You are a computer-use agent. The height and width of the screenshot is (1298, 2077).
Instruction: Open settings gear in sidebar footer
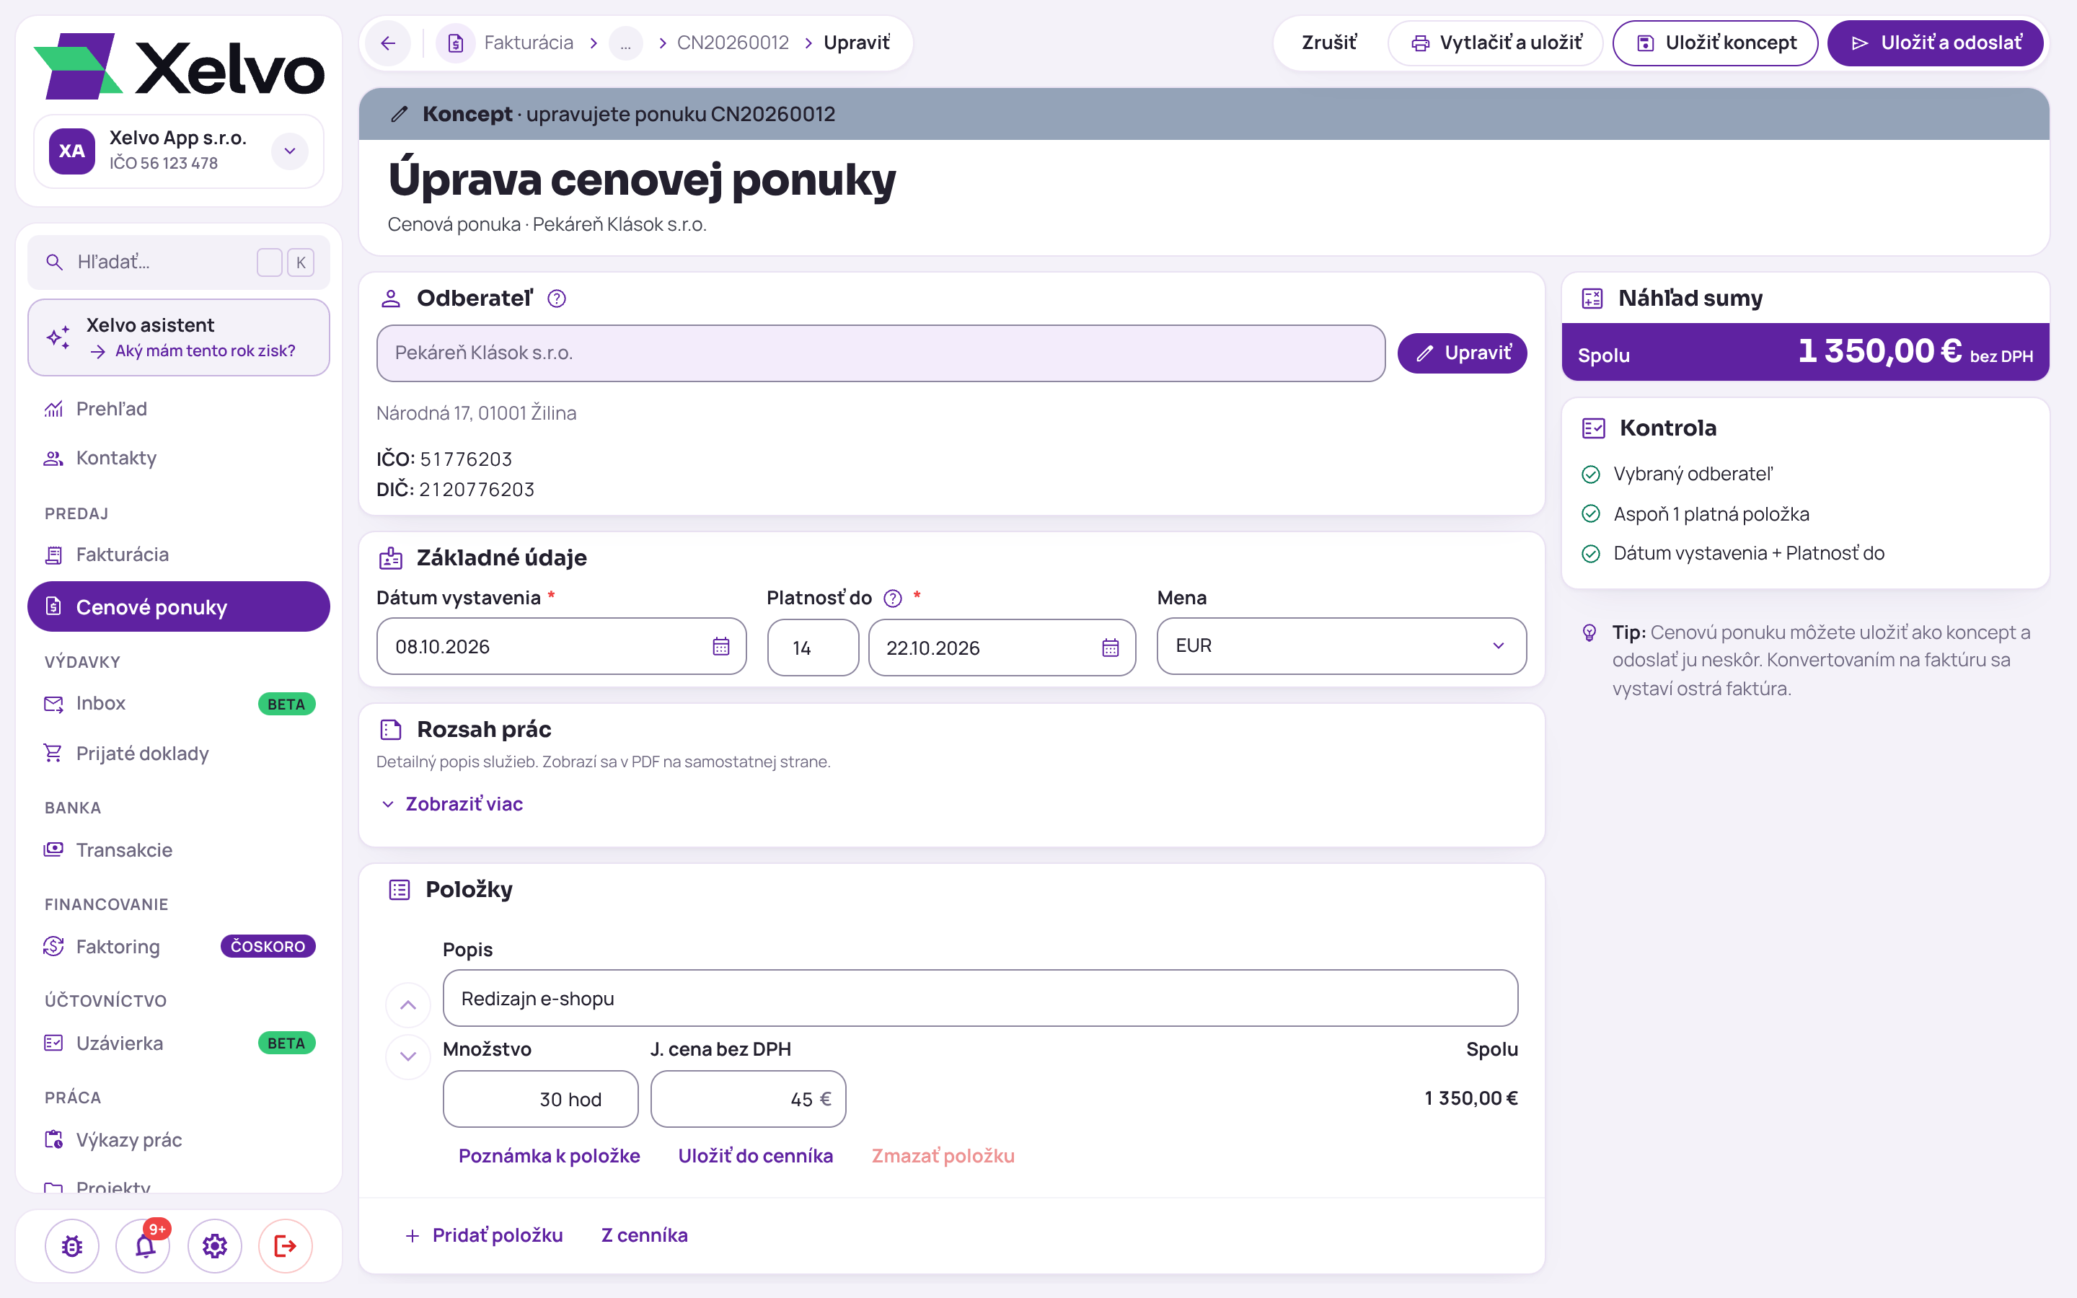[x=215, y=1245]
